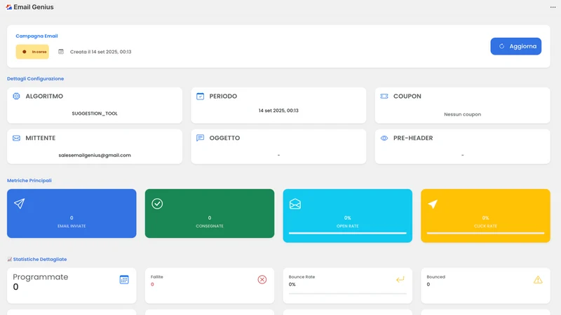Click the Programmate calendar grid icon
This screenshot has width=561, height=315.
[x=124, y=279]
